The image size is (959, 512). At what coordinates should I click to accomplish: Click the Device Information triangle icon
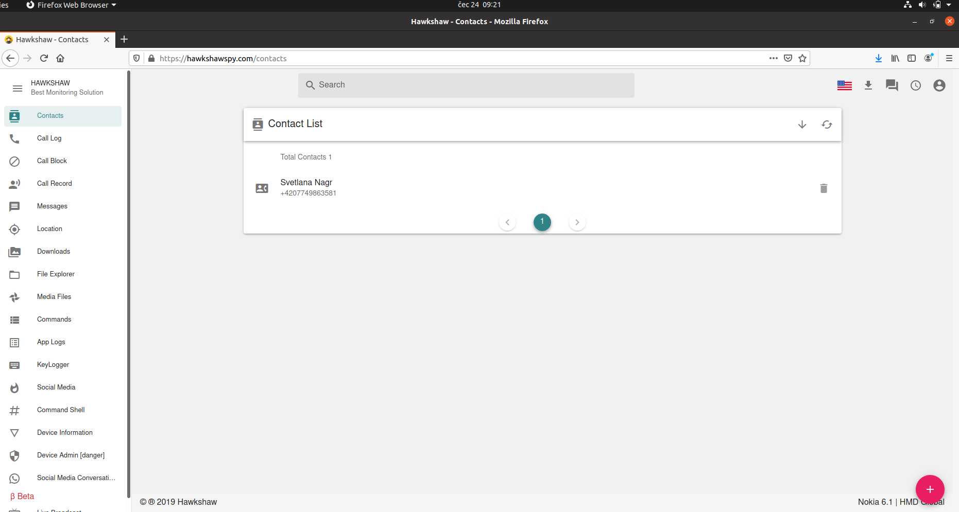14,433
